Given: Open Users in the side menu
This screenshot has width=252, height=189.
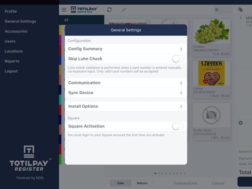Looking at the screenshot, I should [10, 41].
